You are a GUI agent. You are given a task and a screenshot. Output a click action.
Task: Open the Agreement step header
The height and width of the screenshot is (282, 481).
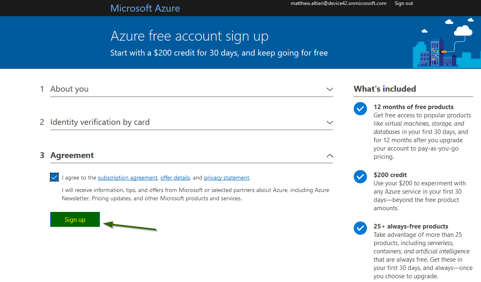click(71, 155)
